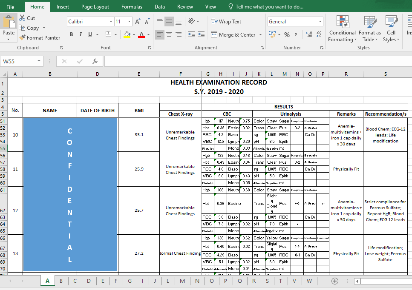Apply accounting number format

click(272, 34)
